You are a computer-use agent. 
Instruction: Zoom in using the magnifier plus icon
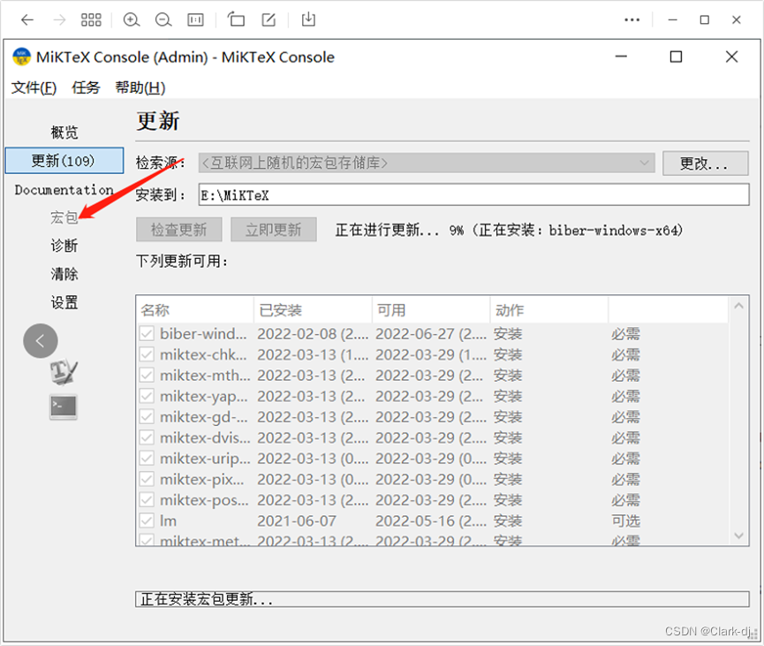coord(131,20)
